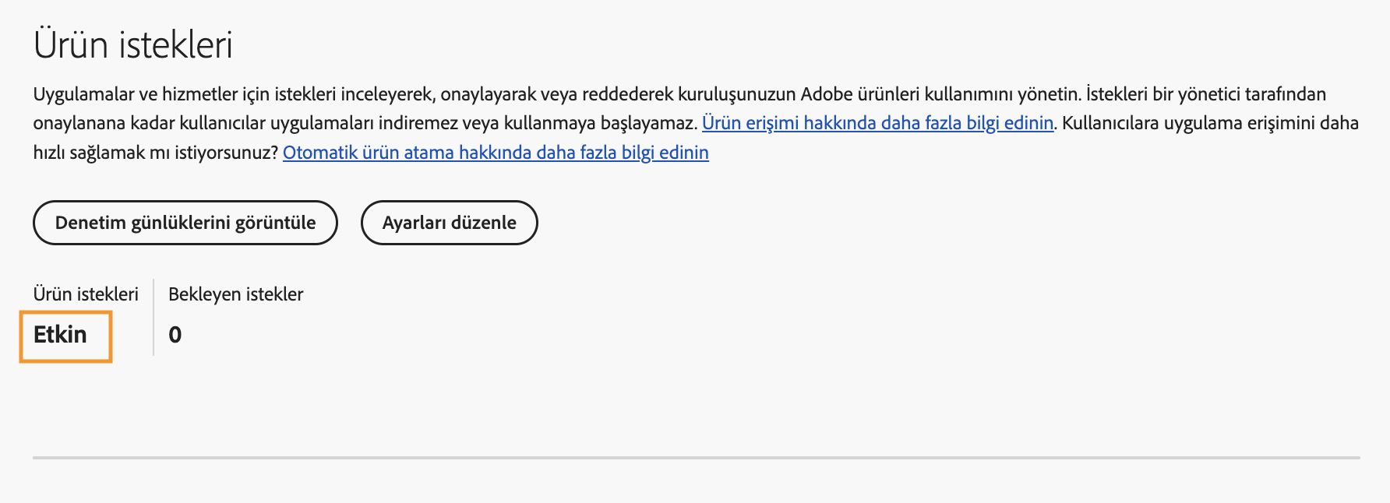1390x503 pixels.
Task: Select the Bekleyen istekler column header
Action: pyautogui.click(x=235, y=294)
